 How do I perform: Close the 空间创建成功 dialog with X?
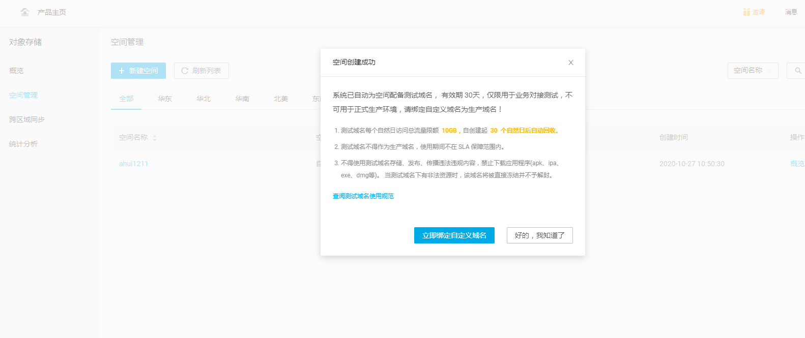tap(570, 63)
